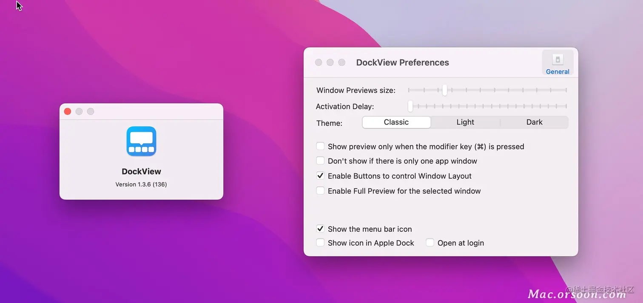Enable preview only when modifier key is pressed
This screenshot has height=303, width=643.
[320, 146]
